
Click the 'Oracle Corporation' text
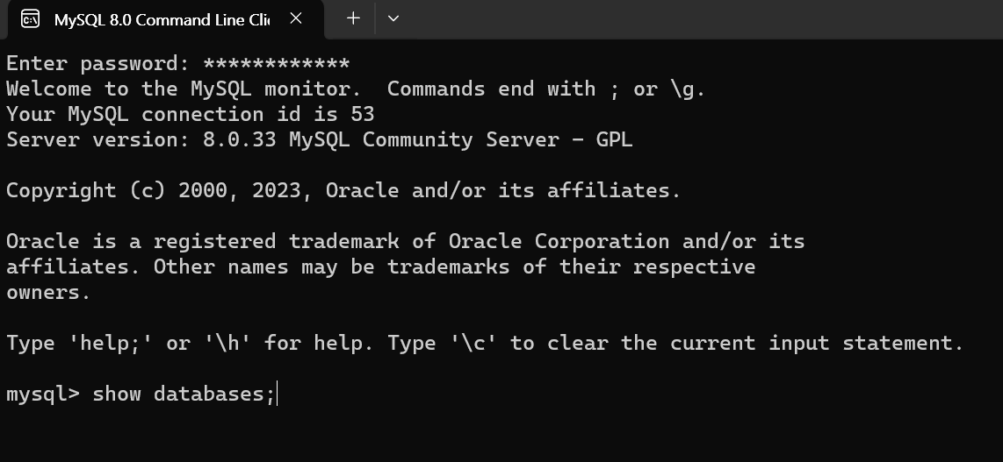click(x=559, y=242)
